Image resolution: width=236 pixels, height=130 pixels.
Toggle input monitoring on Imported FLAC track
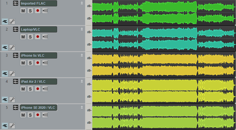45,11
